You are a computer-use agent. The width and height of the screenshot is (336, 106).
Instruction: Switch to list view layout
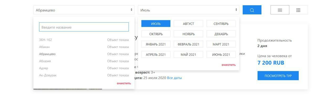point(280,10)
